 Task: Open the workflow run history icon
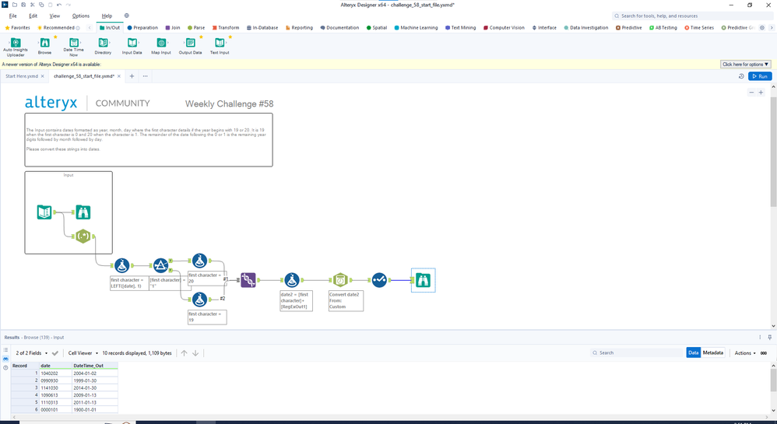coord(741,76)
